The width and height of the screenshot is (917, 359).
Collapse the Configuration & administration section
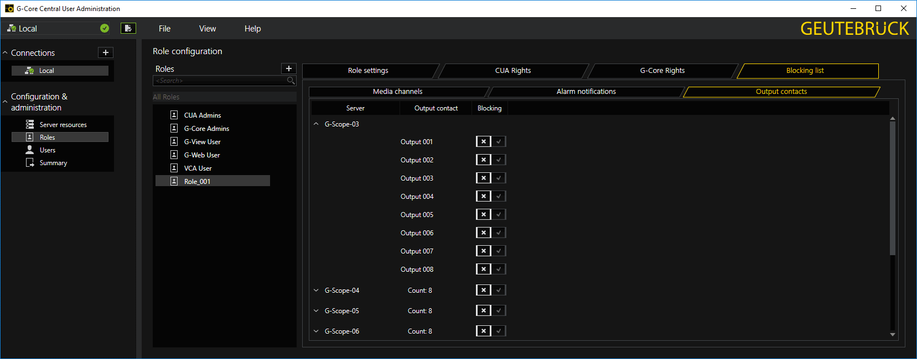click(5, 102)
